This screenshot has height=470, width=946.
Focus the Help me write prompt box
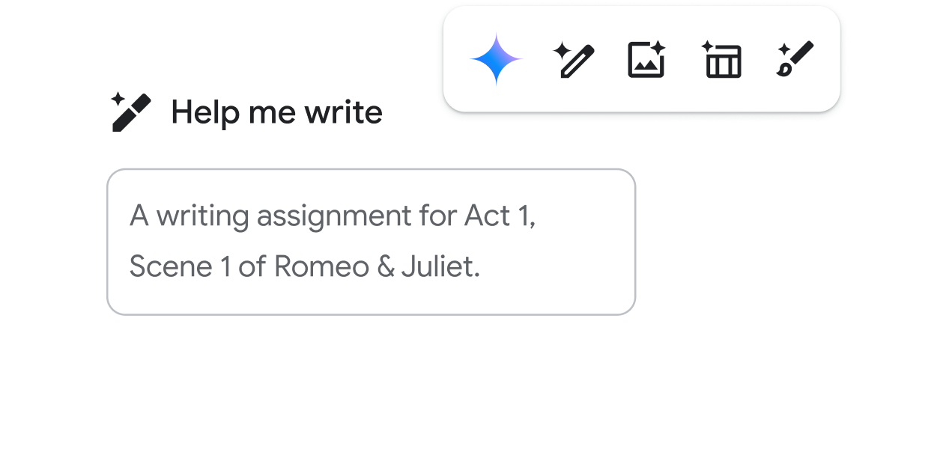click(371, 242)
